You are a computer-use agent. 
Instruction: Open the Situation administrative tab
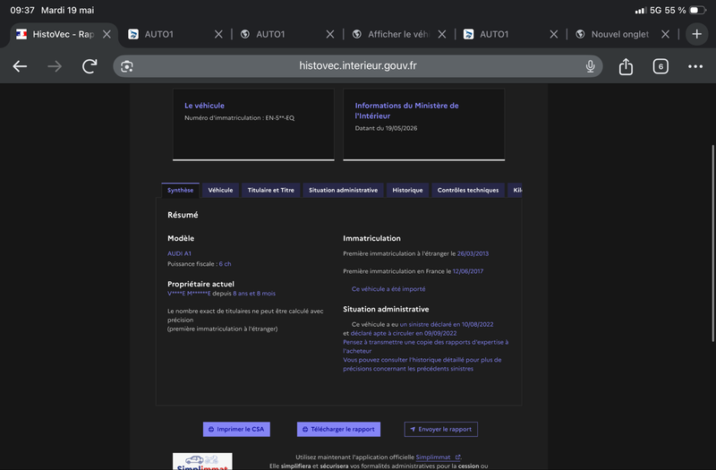(x=343, y=190)
